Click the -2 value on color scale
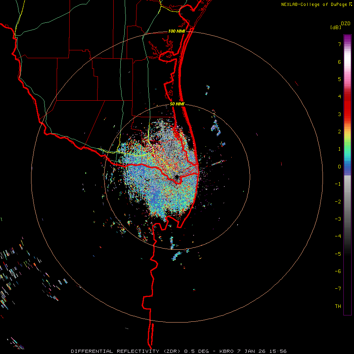This screenshot has width=354, height=354. [338, 202]
